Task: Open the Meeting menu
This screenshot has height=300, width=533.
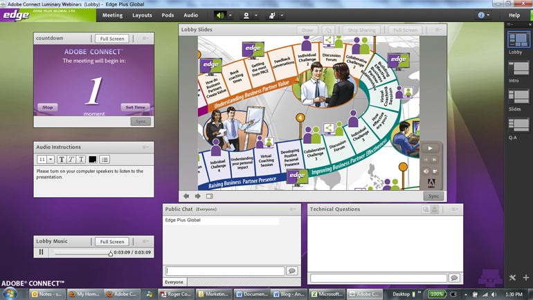Action: tap(113, 15)
